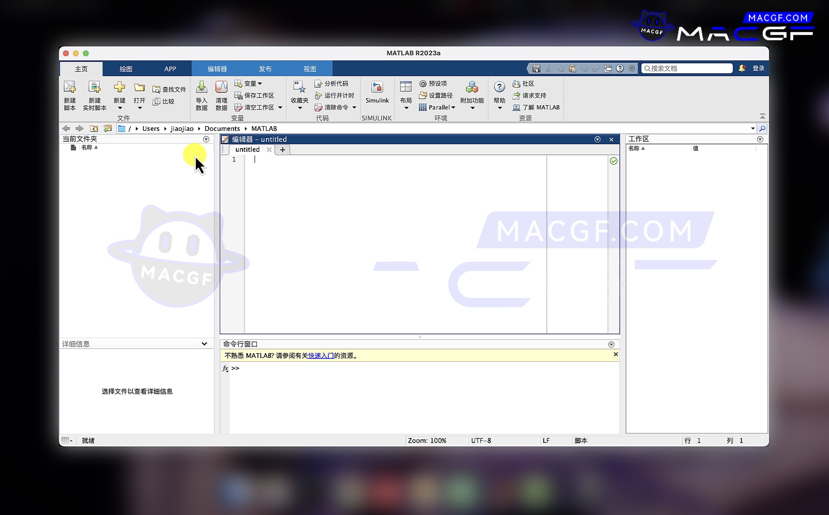Expand the Details (详细信息) panel chevron

204,344
